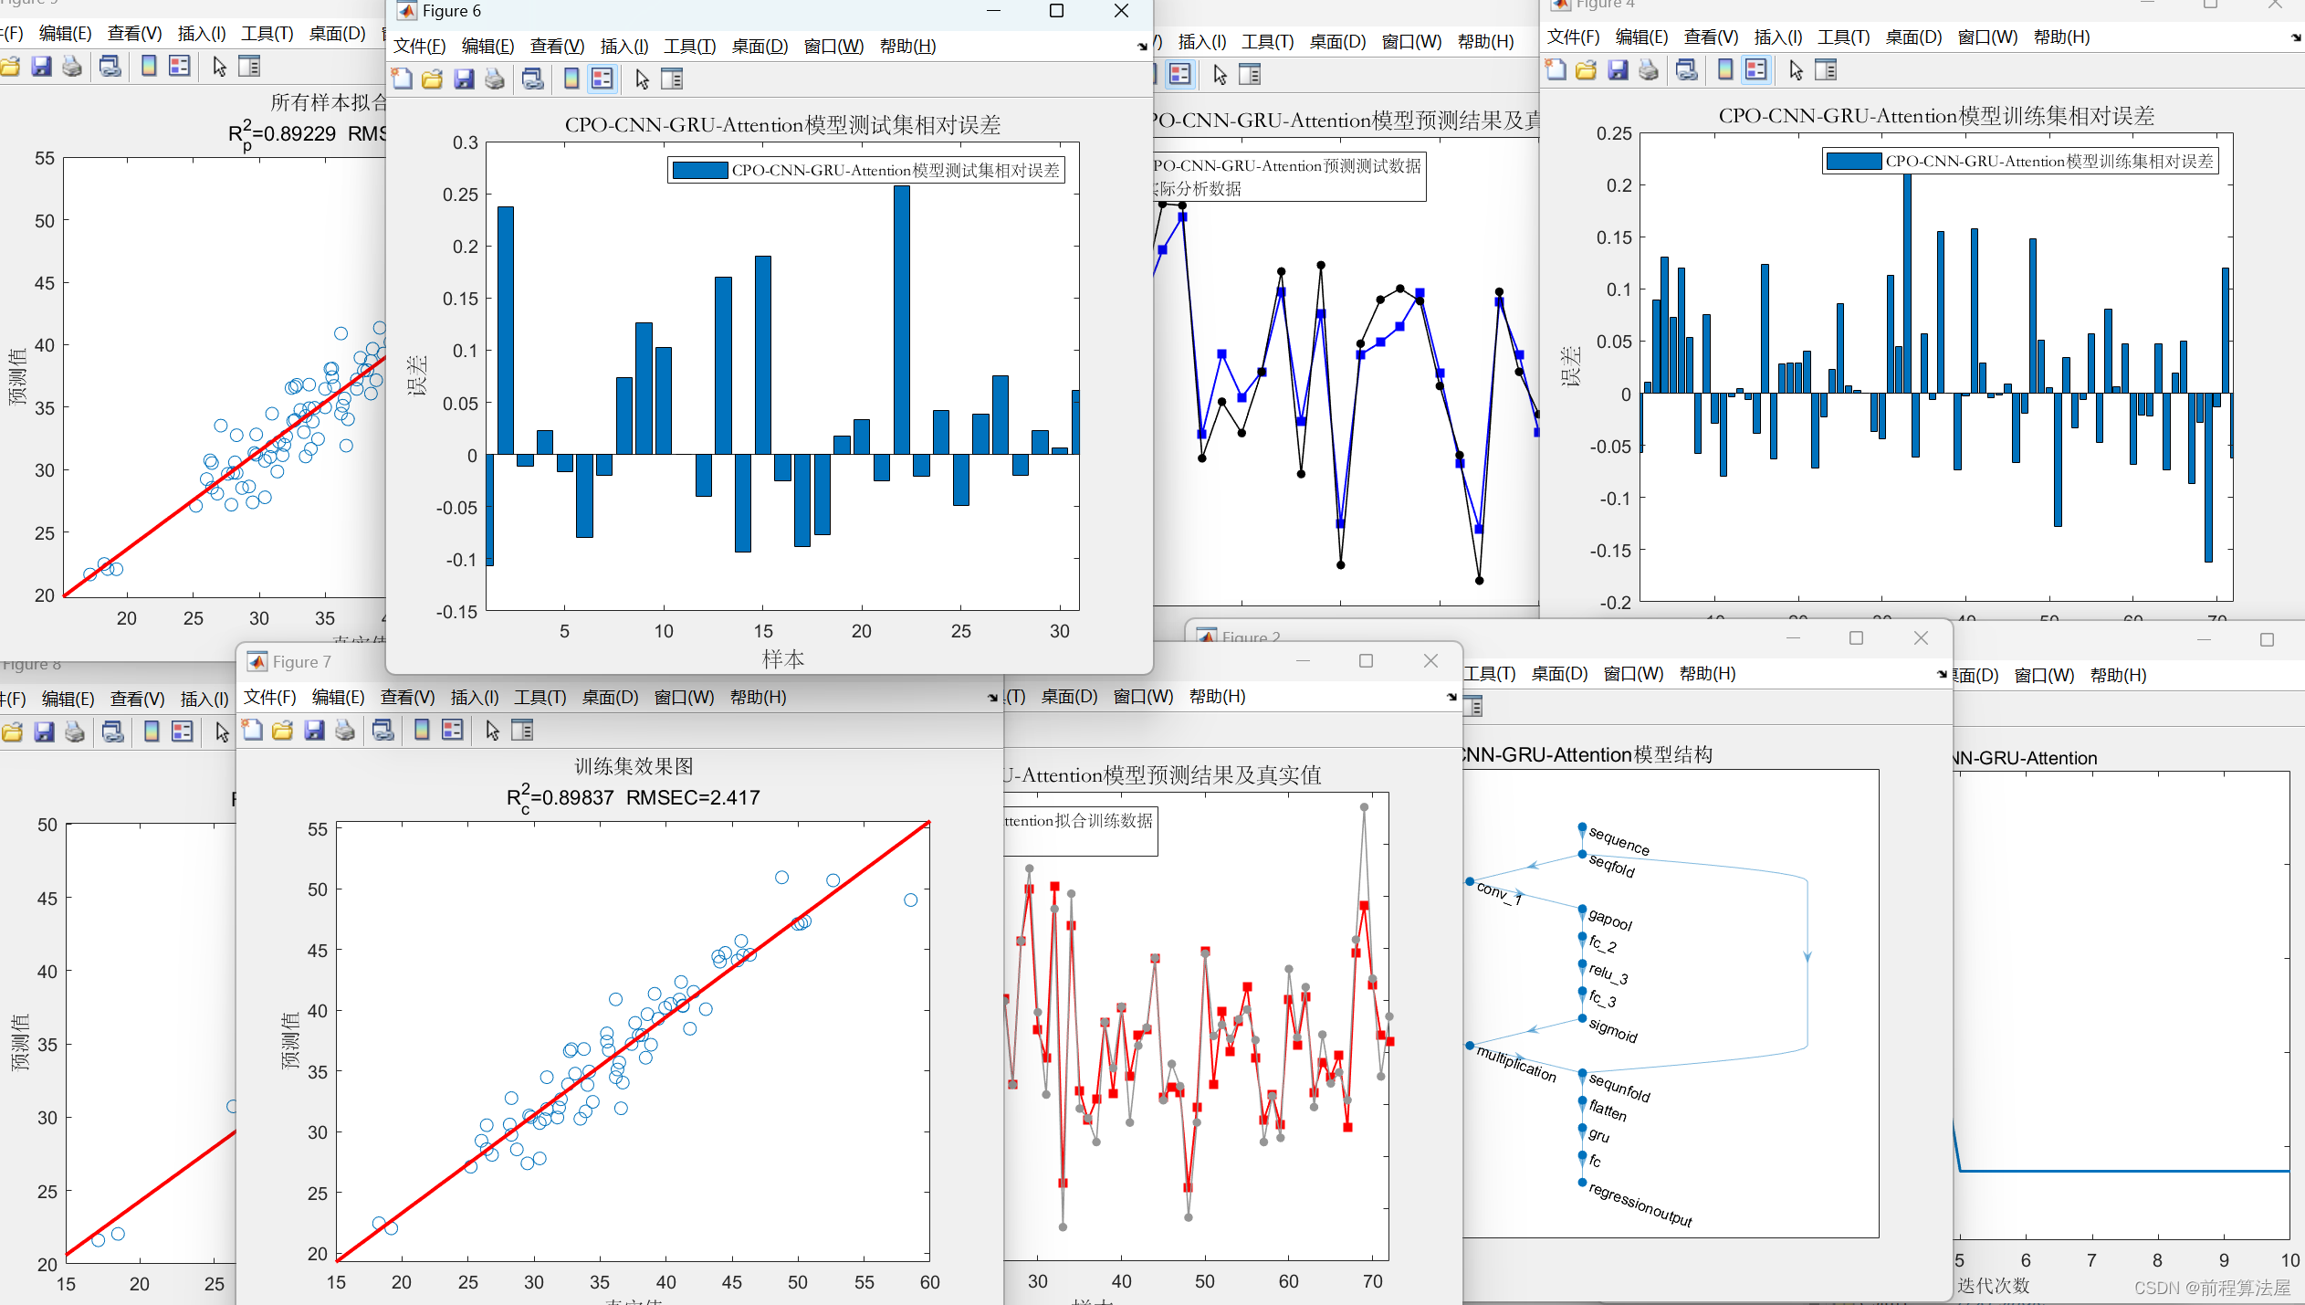Click Figure 7 window title text
The width and height of the screenshot is (2305, 1305).
tap(301, 662)
